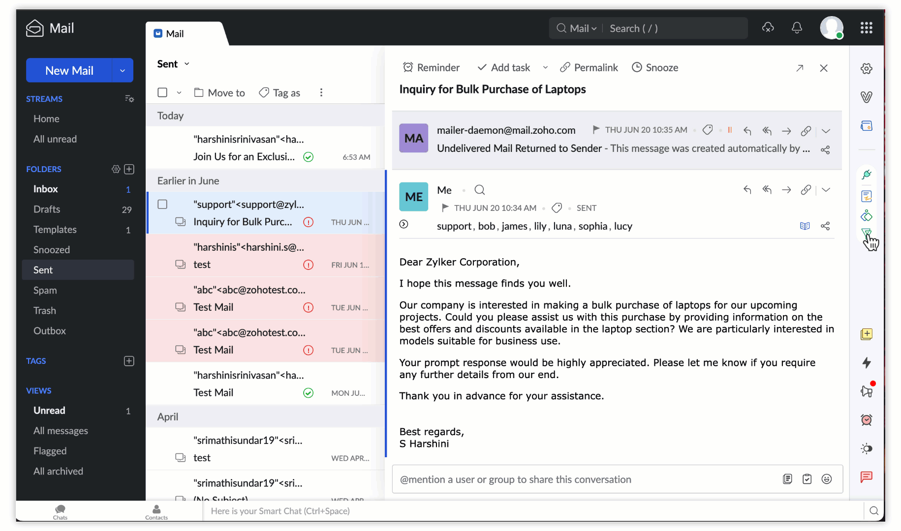Click the task clipboard icon in comment box
The image size is (901, 531).
807,479
